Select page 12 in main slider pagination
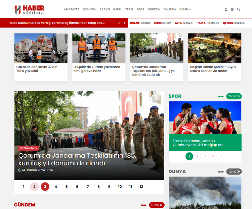The image size is (252, 209). [x=141, y=187]
